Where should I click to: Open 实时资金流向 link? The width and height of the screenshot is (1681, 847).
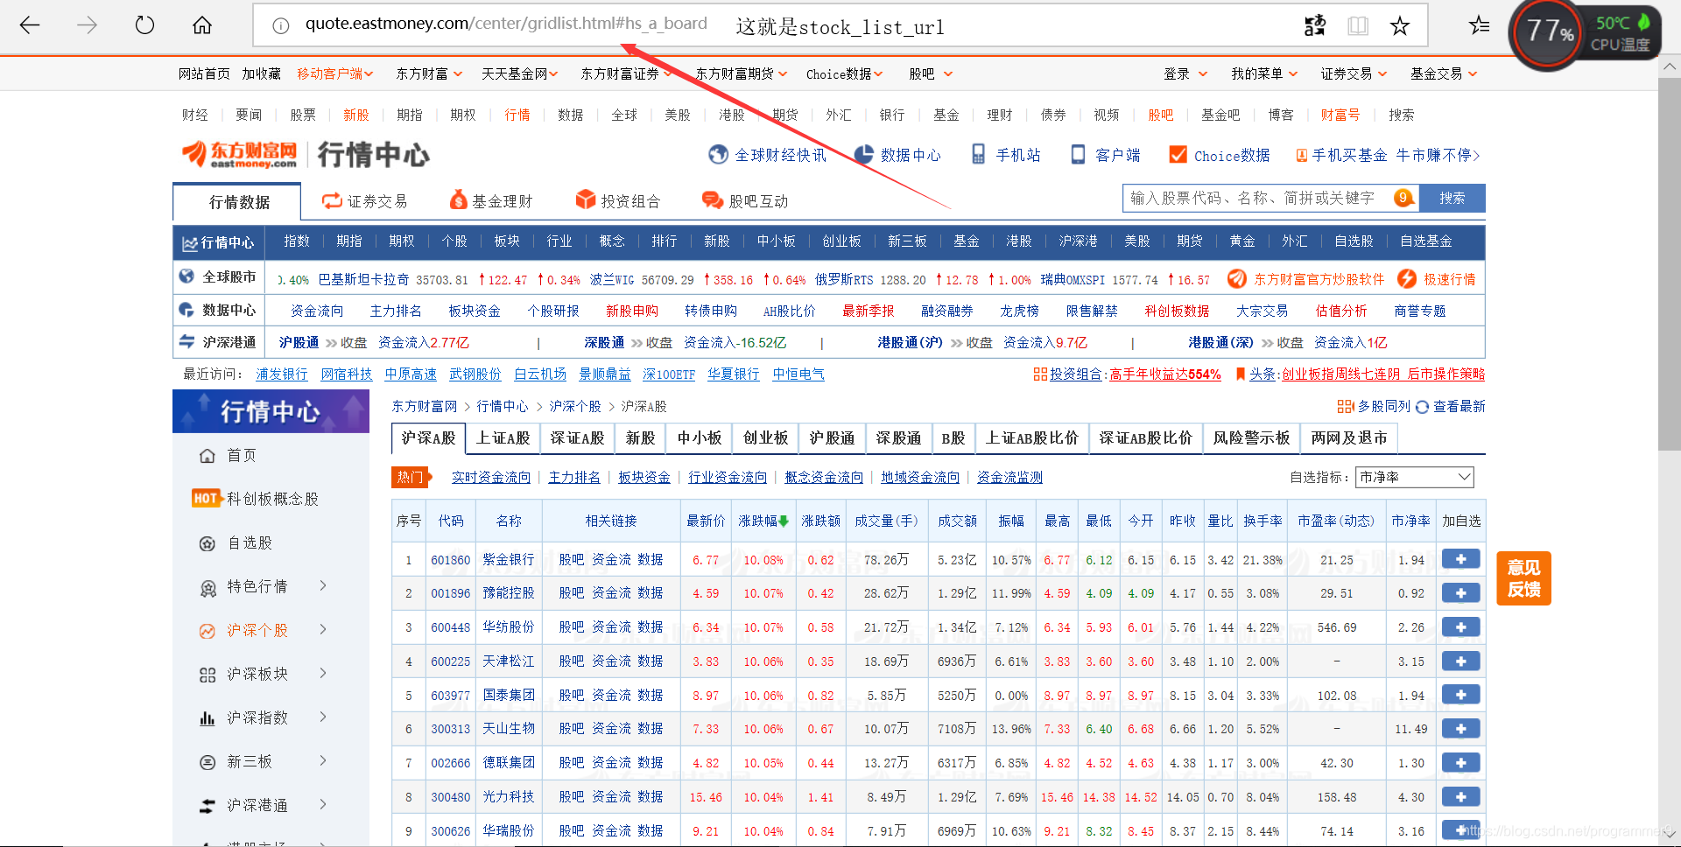(x=491, y=478)
